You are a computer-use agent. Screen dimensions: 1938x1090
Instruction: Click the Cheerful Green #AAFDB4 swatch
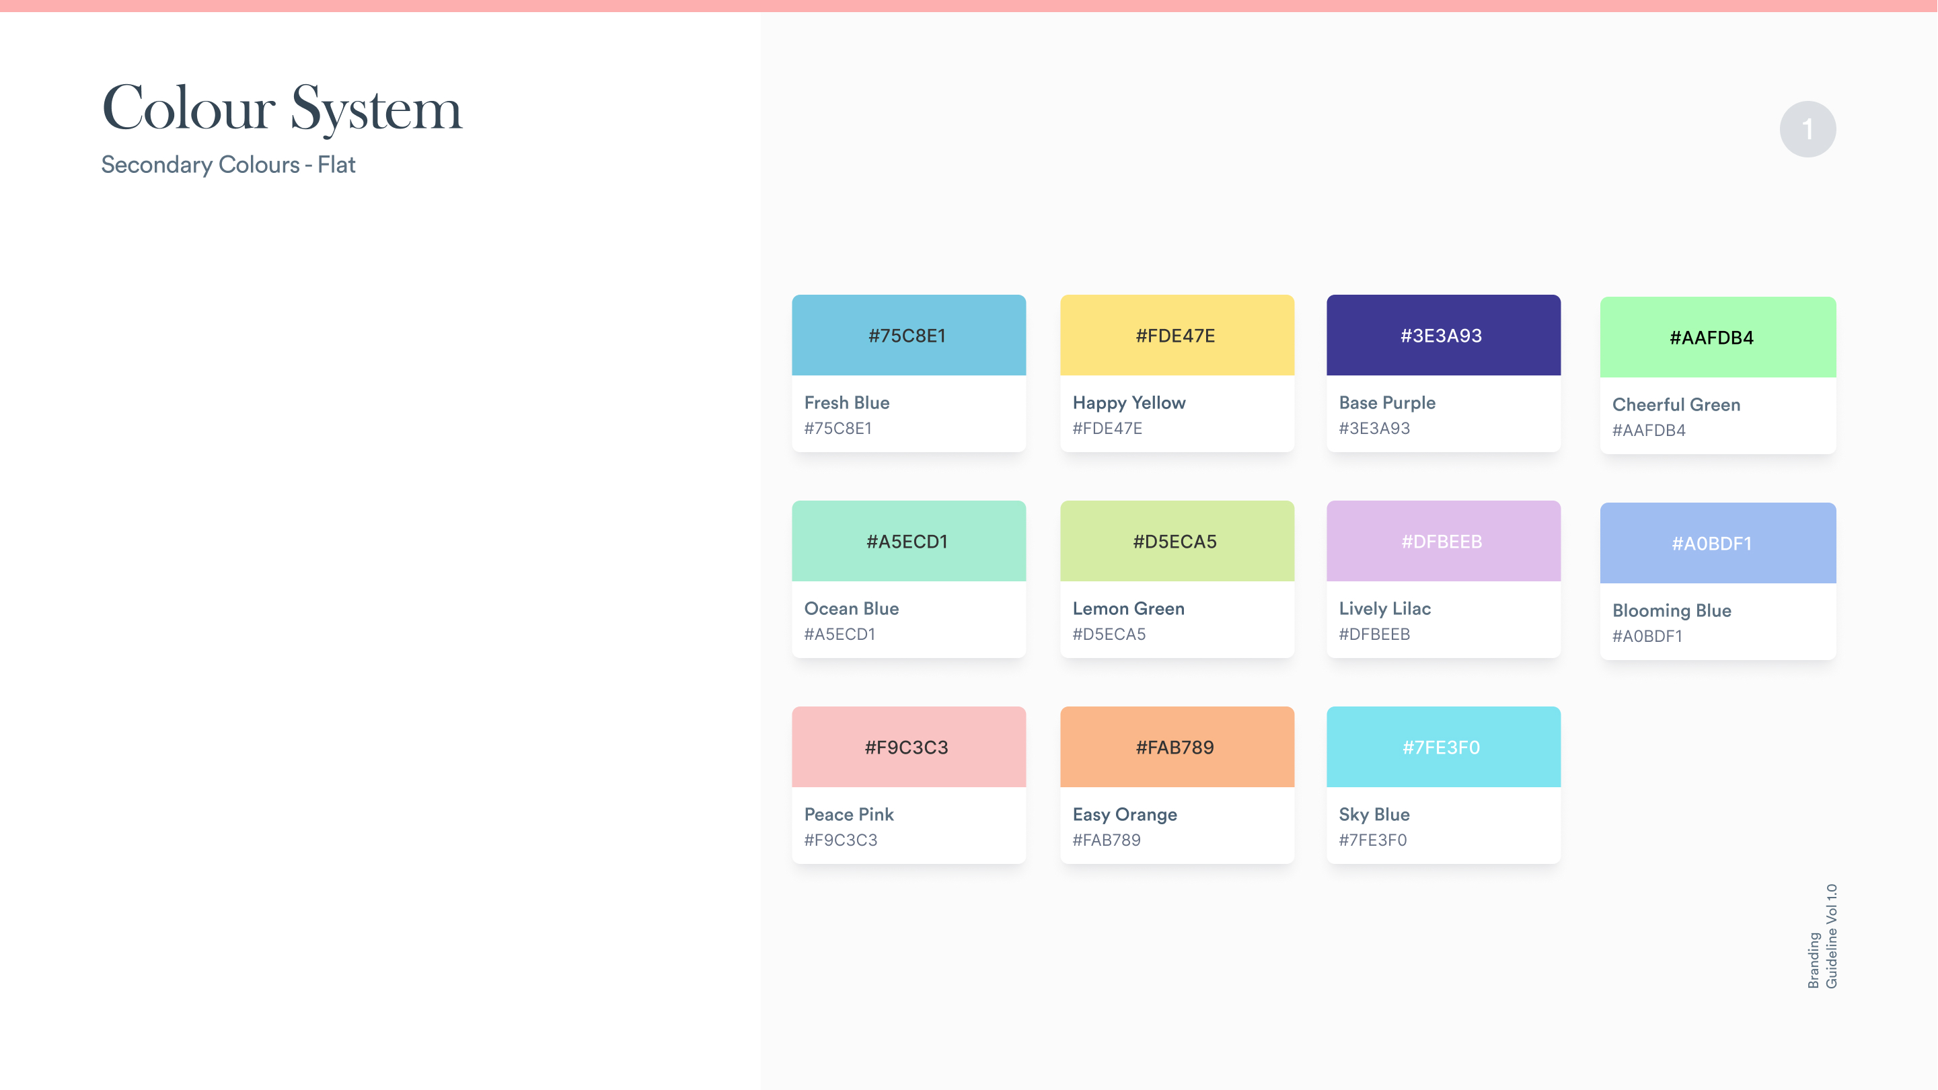point(1718,337)
